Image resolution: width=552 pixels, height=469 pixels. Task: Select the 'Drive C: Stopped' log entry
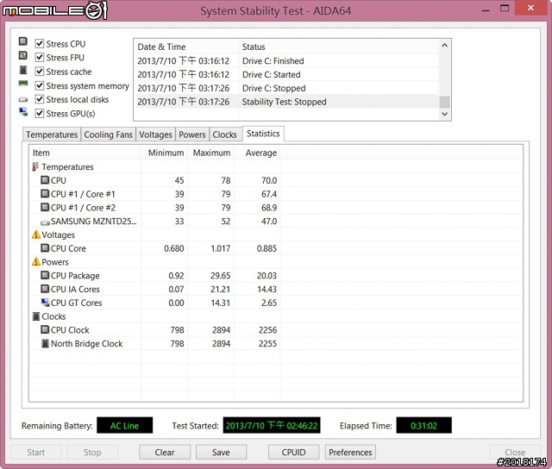coord(286,88)
